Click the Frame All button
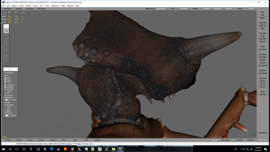The height and width of the screenshot is (152, 270). tap(250, 140)
